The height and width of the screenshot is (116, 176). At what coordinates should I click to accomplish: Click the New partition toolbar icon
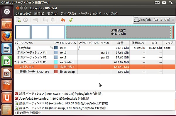(18, 20)
